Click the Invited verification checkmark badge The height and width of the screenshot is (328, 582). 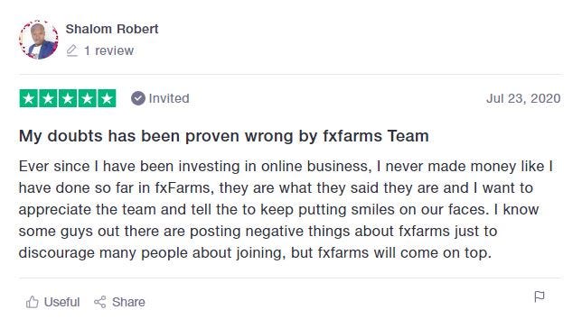137,98
